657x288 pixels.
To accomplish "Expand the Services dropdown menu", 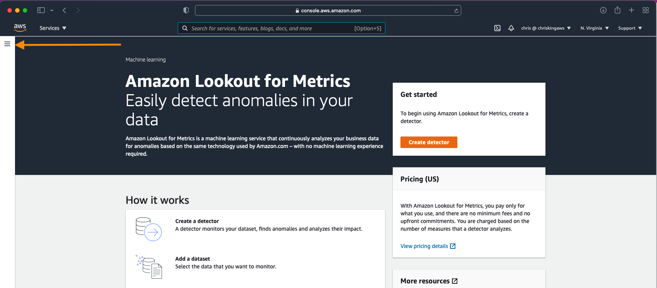I will (x=53, y=28).
